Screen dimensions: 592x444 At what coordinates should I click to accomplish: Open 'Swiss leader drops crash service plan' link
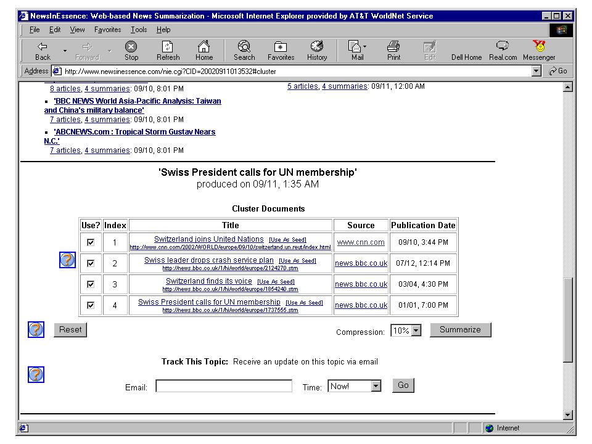pos(209,260)
